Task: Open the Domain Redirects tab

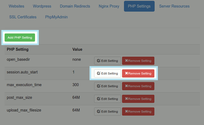Action: click(75, 6)
